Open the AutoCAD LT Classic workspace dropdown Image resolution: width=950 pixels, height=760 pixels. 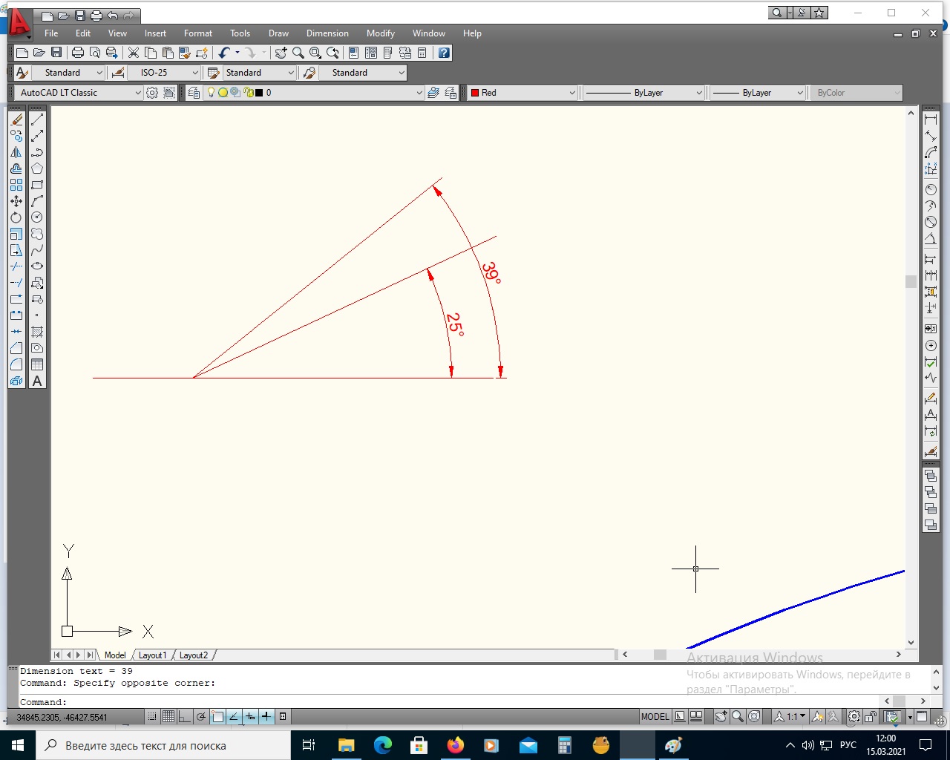click(79, 93)
